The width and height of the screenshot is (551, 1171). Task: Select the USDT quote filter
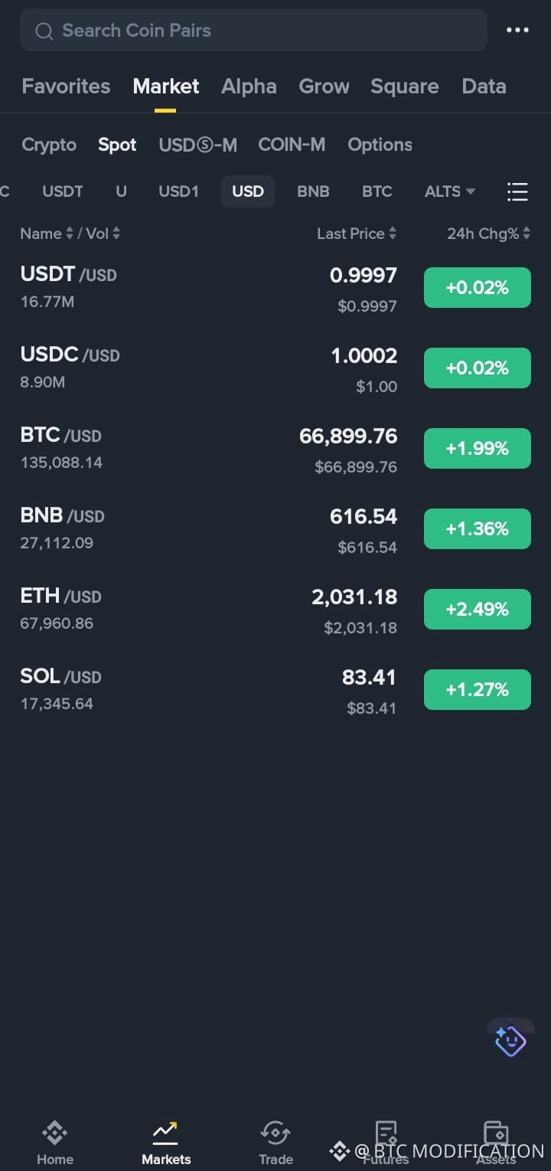(x=63, y=191)
